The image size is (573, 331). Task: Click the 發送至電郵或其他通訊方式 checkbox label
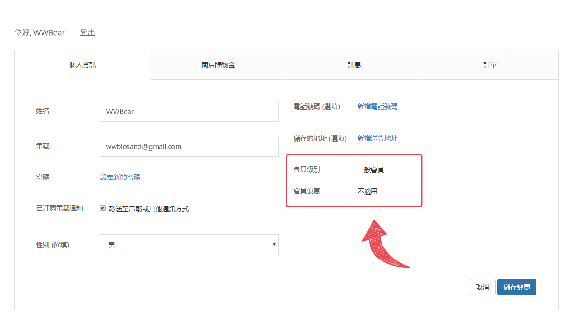(x=149, y=209)
